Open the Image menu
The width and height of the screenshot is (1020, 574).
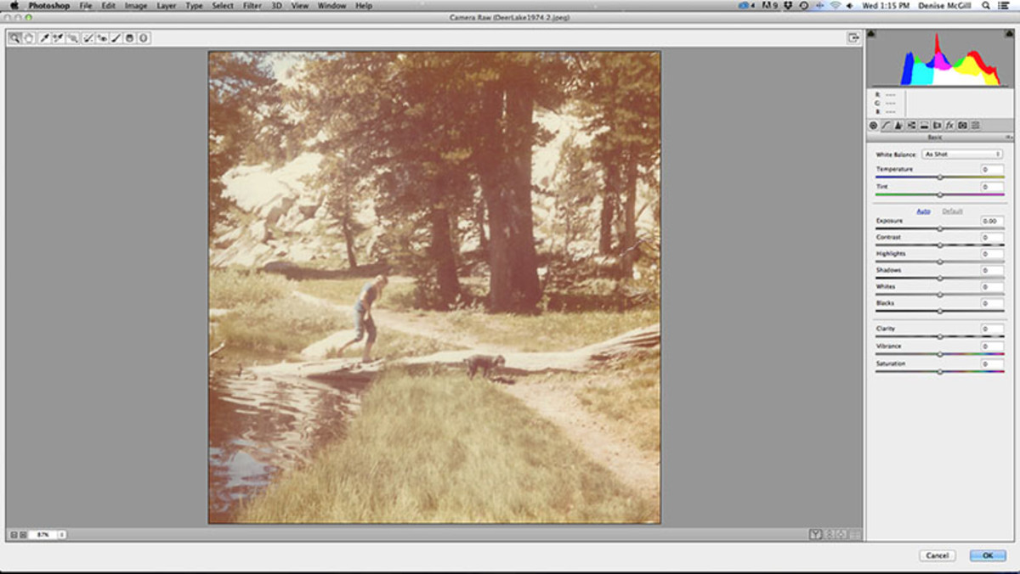[135, 5]
